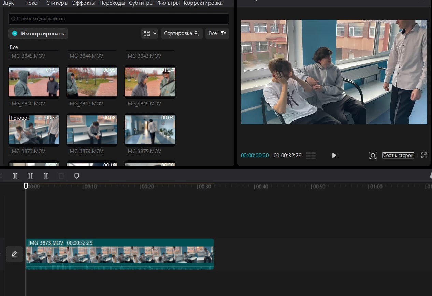Open the Стикеры tab
Image resolution: width=432 pixels, height=296 pixels.
[57, 3]
